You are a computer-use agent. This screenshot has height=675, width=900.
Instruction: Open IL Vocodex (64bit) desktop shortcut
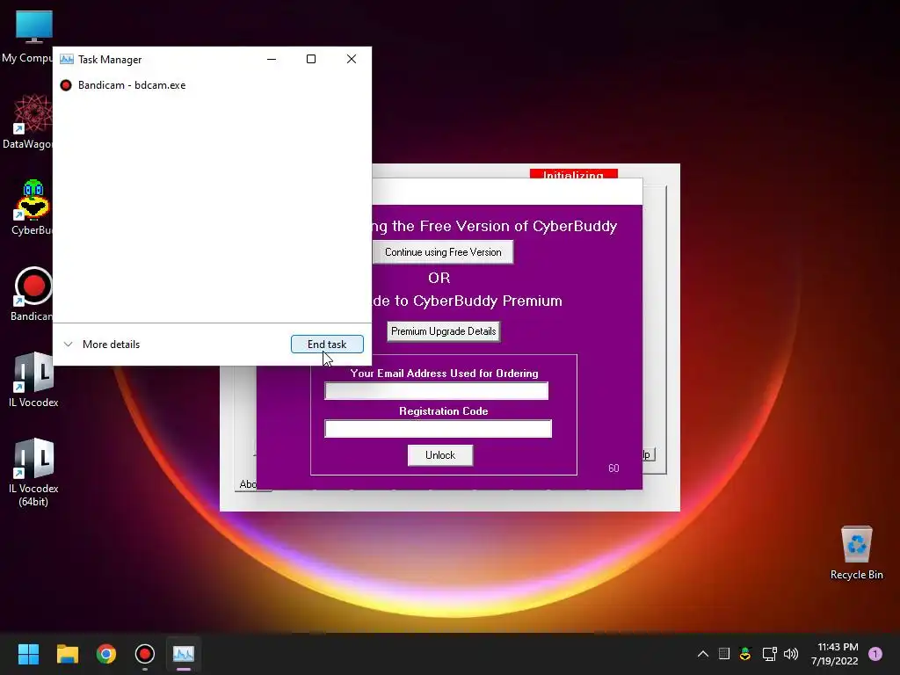33,472
